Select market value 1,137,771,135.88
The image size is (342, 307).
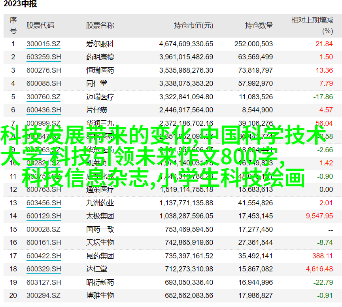(186, 203)
